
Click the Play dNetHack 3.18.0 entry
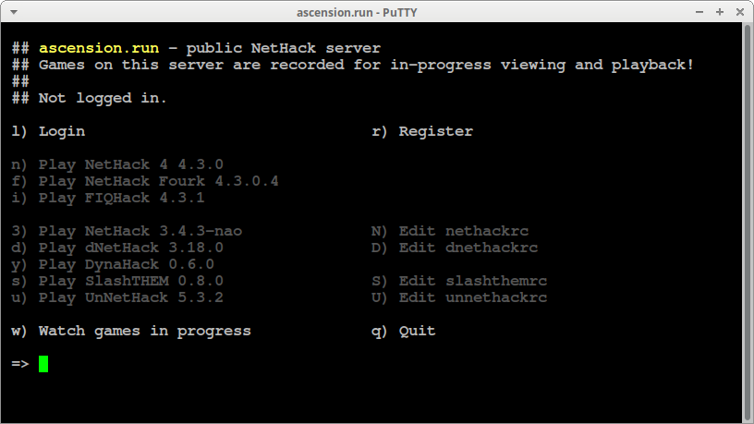[117, 248]
